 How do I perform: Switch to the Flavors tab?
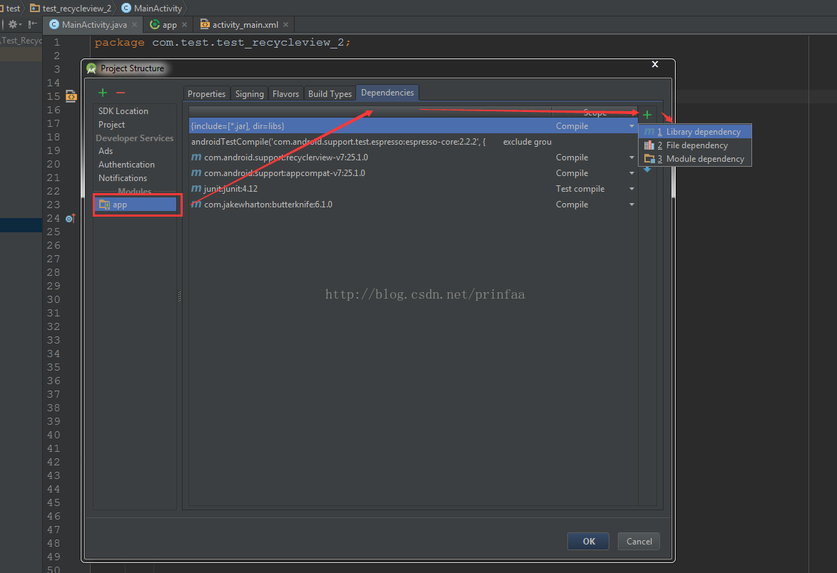pos(285,94)
